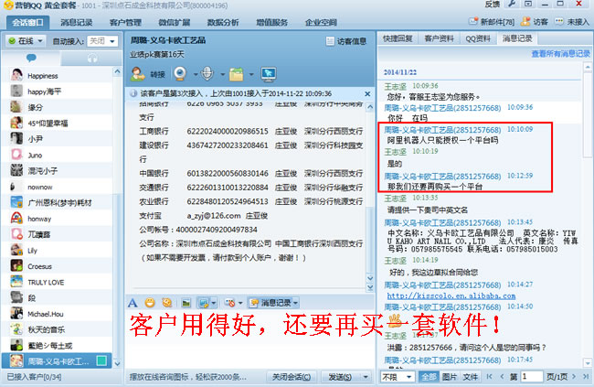Click the 反馈 feedback link

(492, 5)
